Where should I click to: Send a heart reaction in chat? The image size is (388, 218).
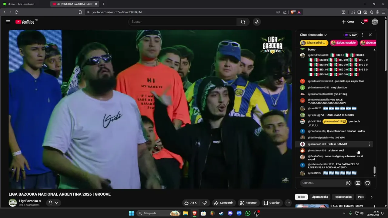368,183
